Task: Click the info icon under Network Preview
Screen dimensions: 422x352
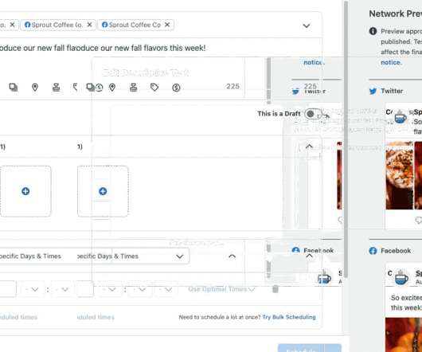Action: (x=373, y=31)
